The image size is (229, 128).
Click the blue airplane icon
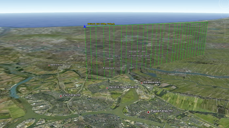(85, 26)
